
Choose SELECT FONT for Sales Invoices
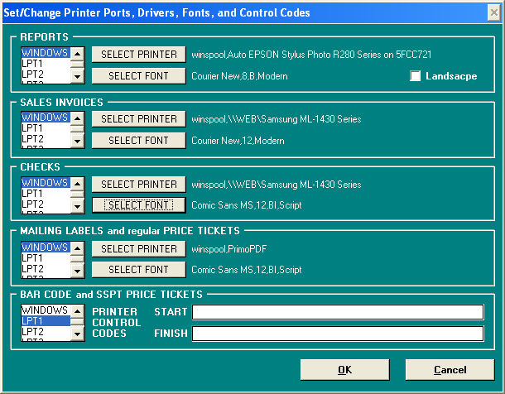(x=138, y=141)
